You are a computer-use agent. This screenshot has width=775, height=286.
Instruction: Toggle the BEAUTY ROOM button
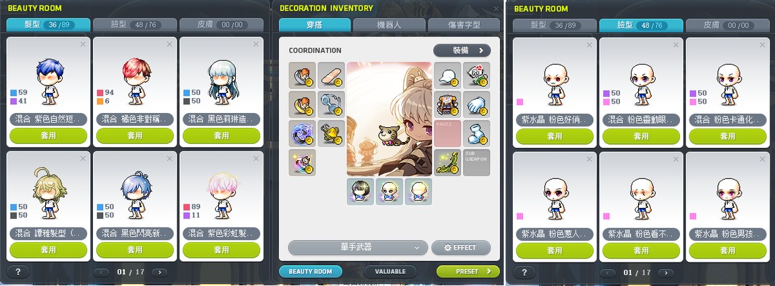pyautogui.click(x=311, y=272)
